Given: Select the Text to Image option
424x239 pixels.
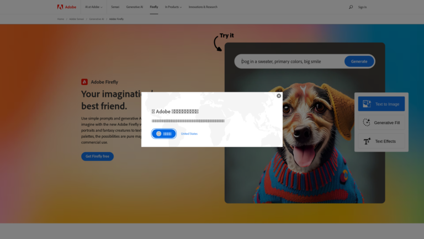Looking at the screenshot, I should tap(381, 104).
